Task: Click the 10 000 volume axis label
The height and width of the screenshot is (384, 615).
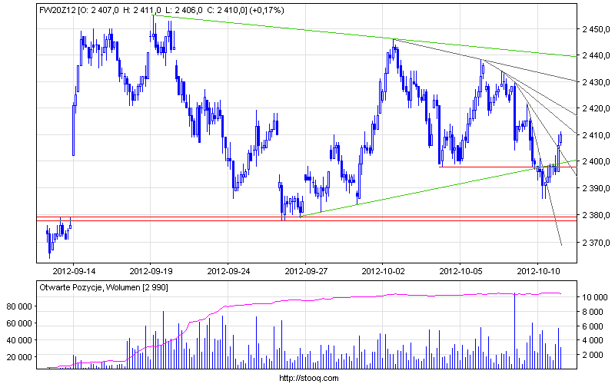Action: point(594,297)
